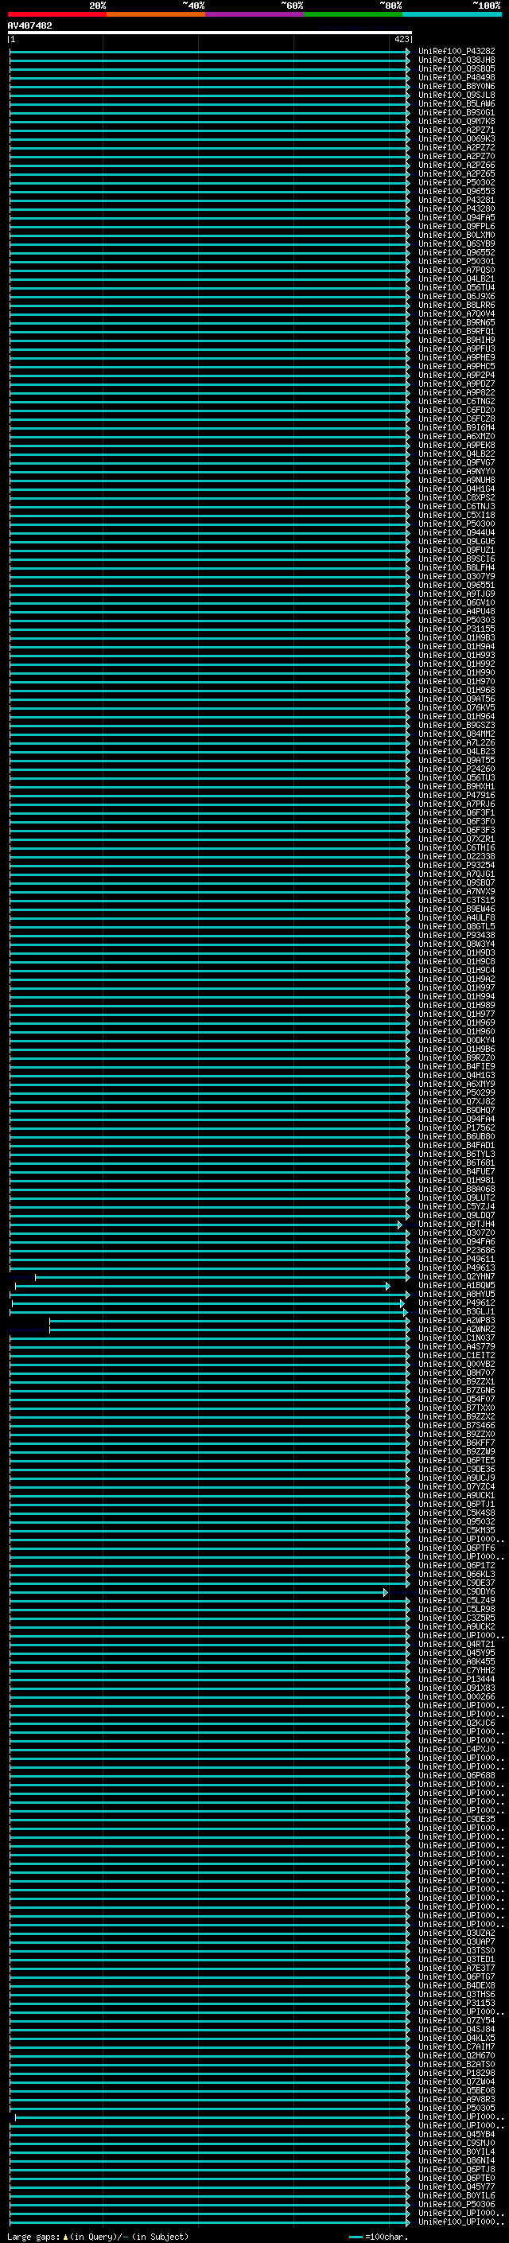Viewport: 509px width, 2243px height.
Task: Open hit UniRef100_Q38JH8
Action: click(456, 60)
